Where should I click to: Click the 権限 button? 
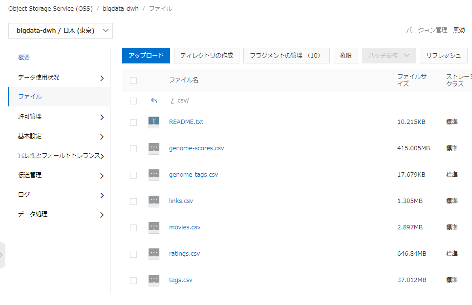point(346,56)
